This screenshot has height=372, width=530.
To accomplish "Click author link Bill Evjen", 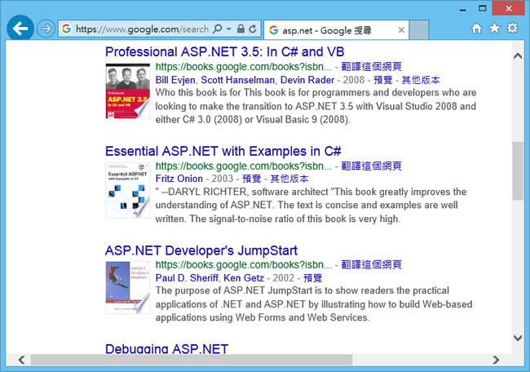I will [x=175, y=80].
